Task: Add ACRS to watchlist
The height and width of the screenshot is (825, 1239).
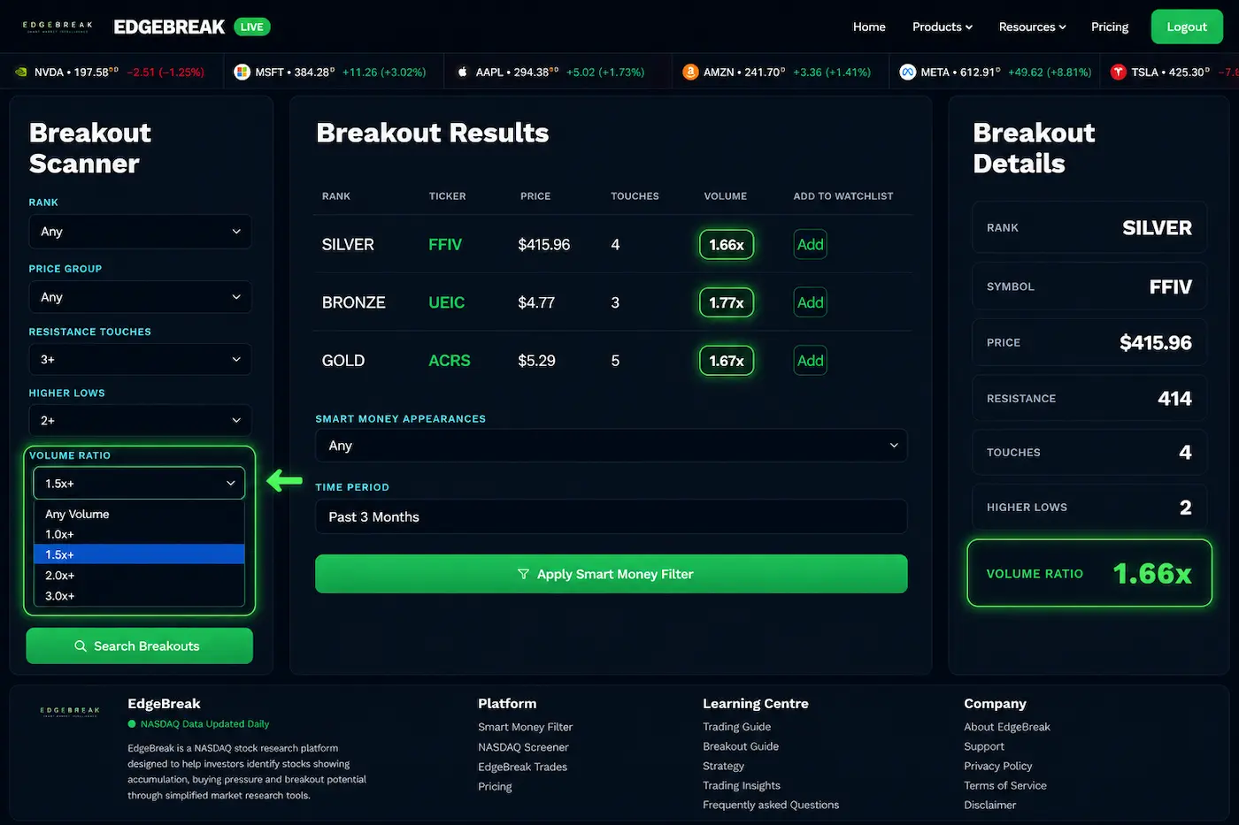Action: click(x=810, y=361)
